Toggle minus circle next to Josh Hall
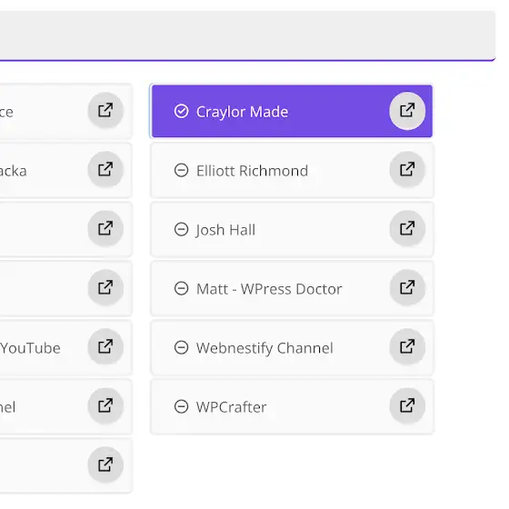Viewport: 509px width, 509px height. [x=181, y=229]
